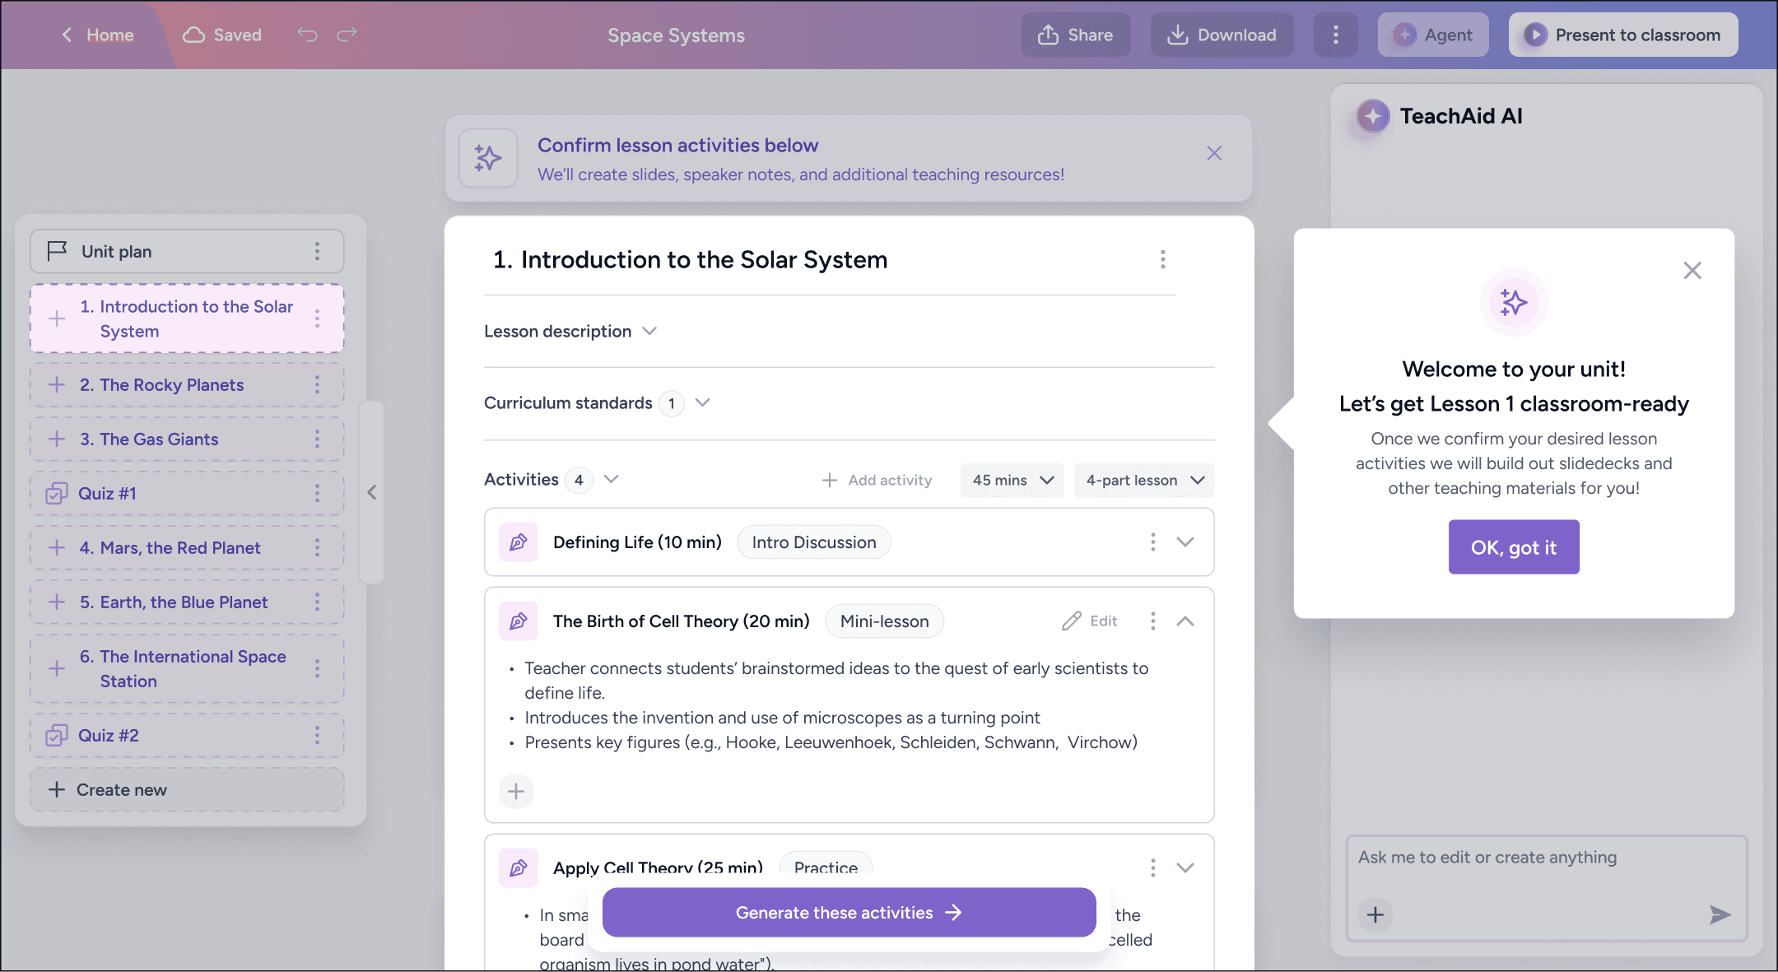This screenshot has width=1778, height=972.
Task: Click the OK, got it button
Action: [x=1513, y=547]
